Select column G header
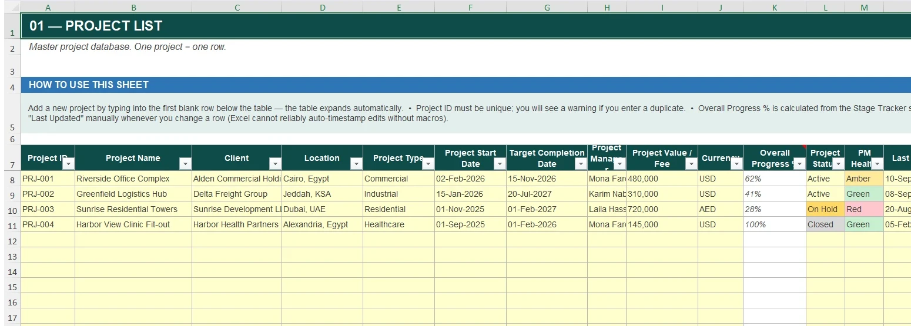911x326 pixels. point(547,7)
